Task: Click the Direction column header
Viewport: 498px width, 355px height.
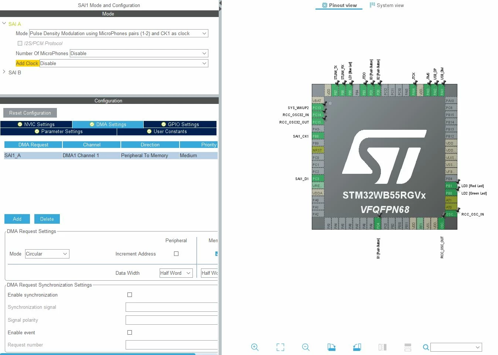Action: point(150,145)
